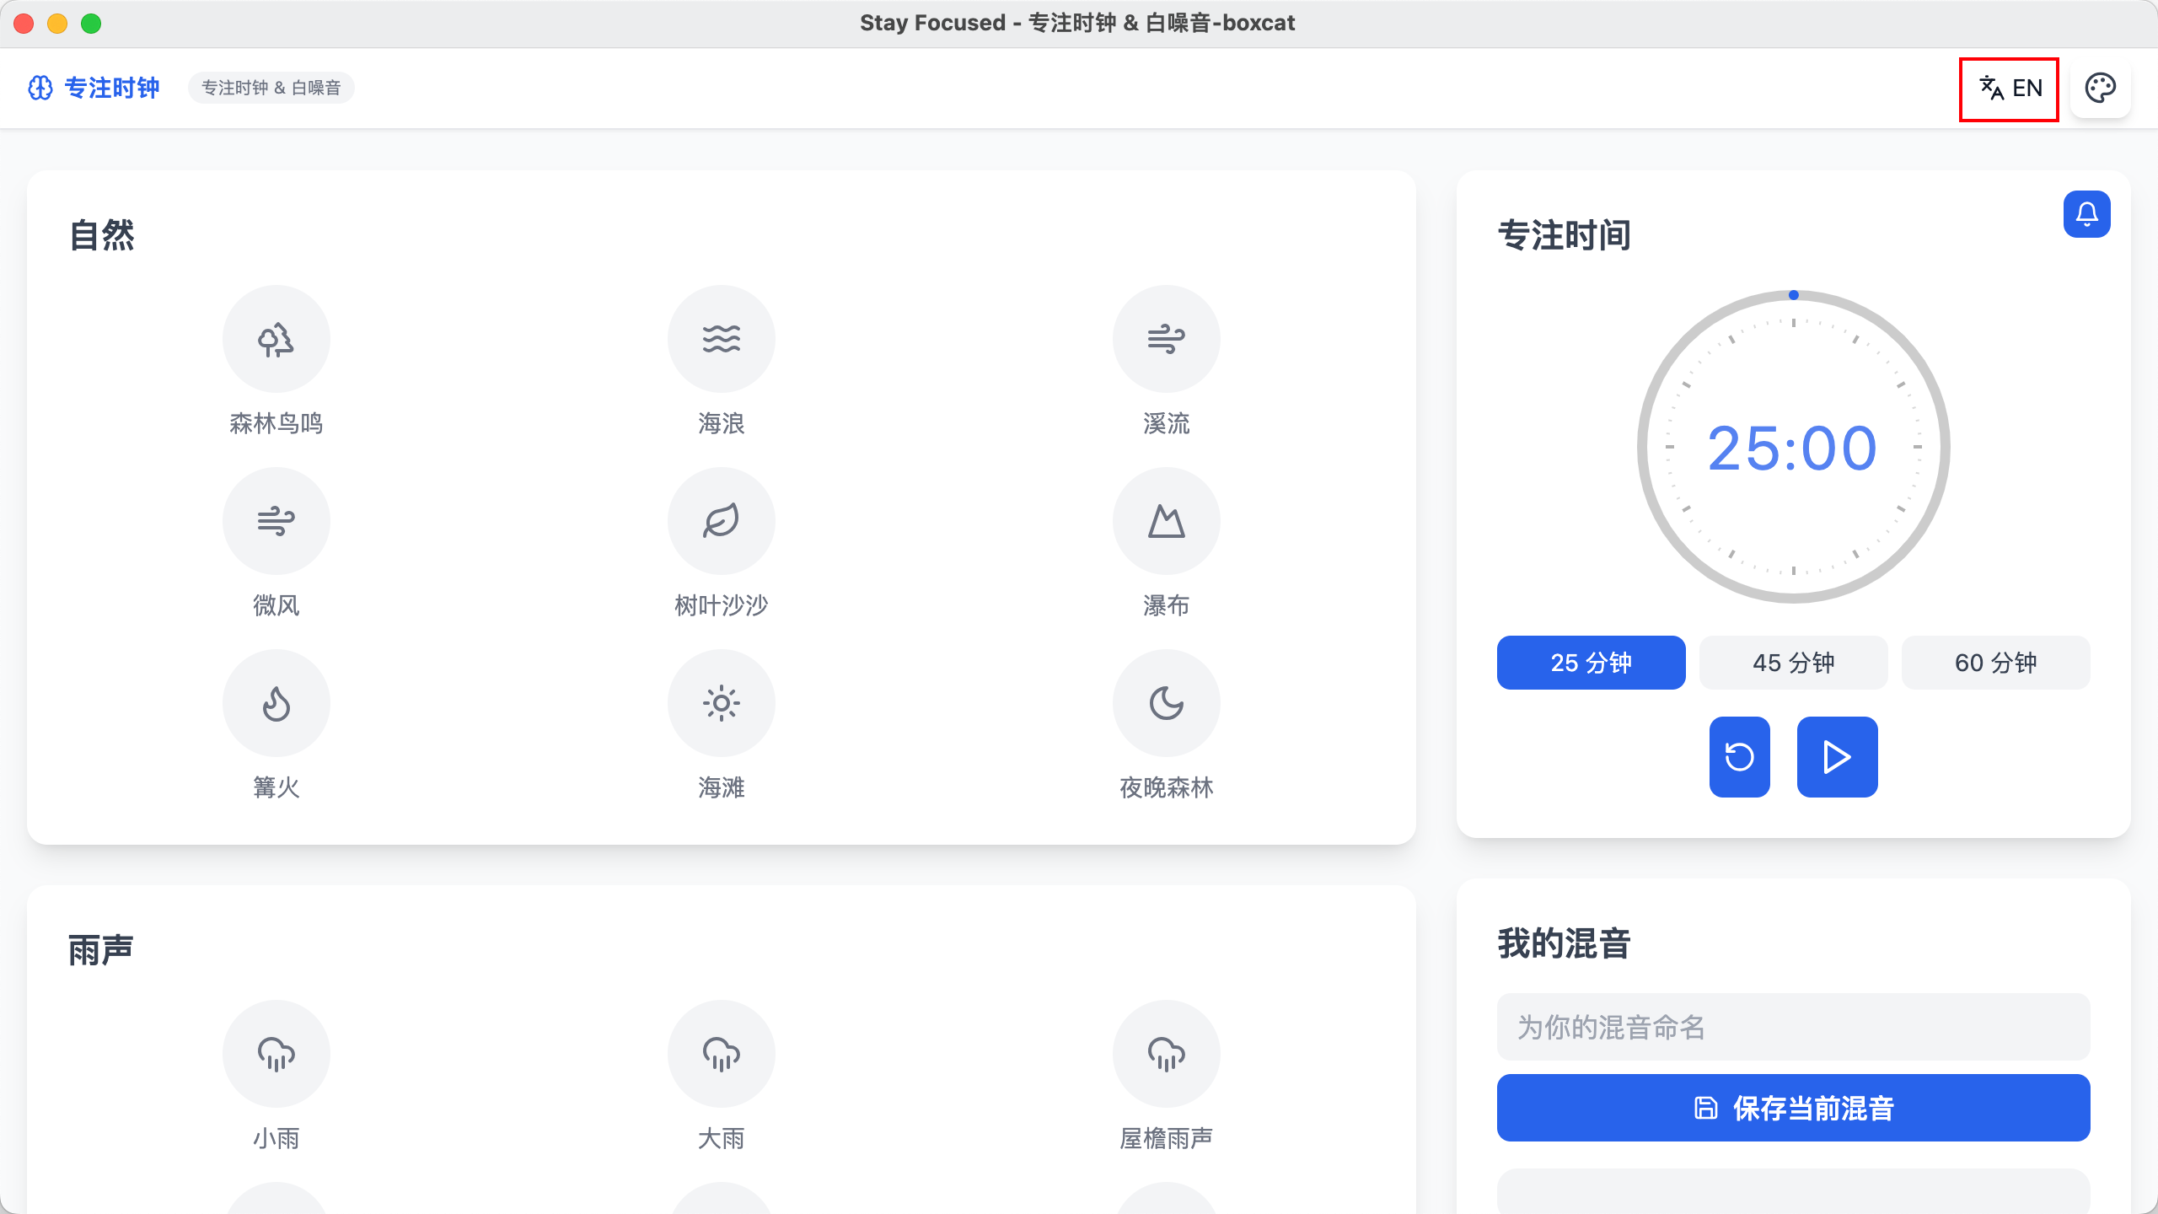Start the campfire sound
Image resolution: width=2158 pixels, height=1214 pixels.
pyautogui.click(x=276, y=703)
